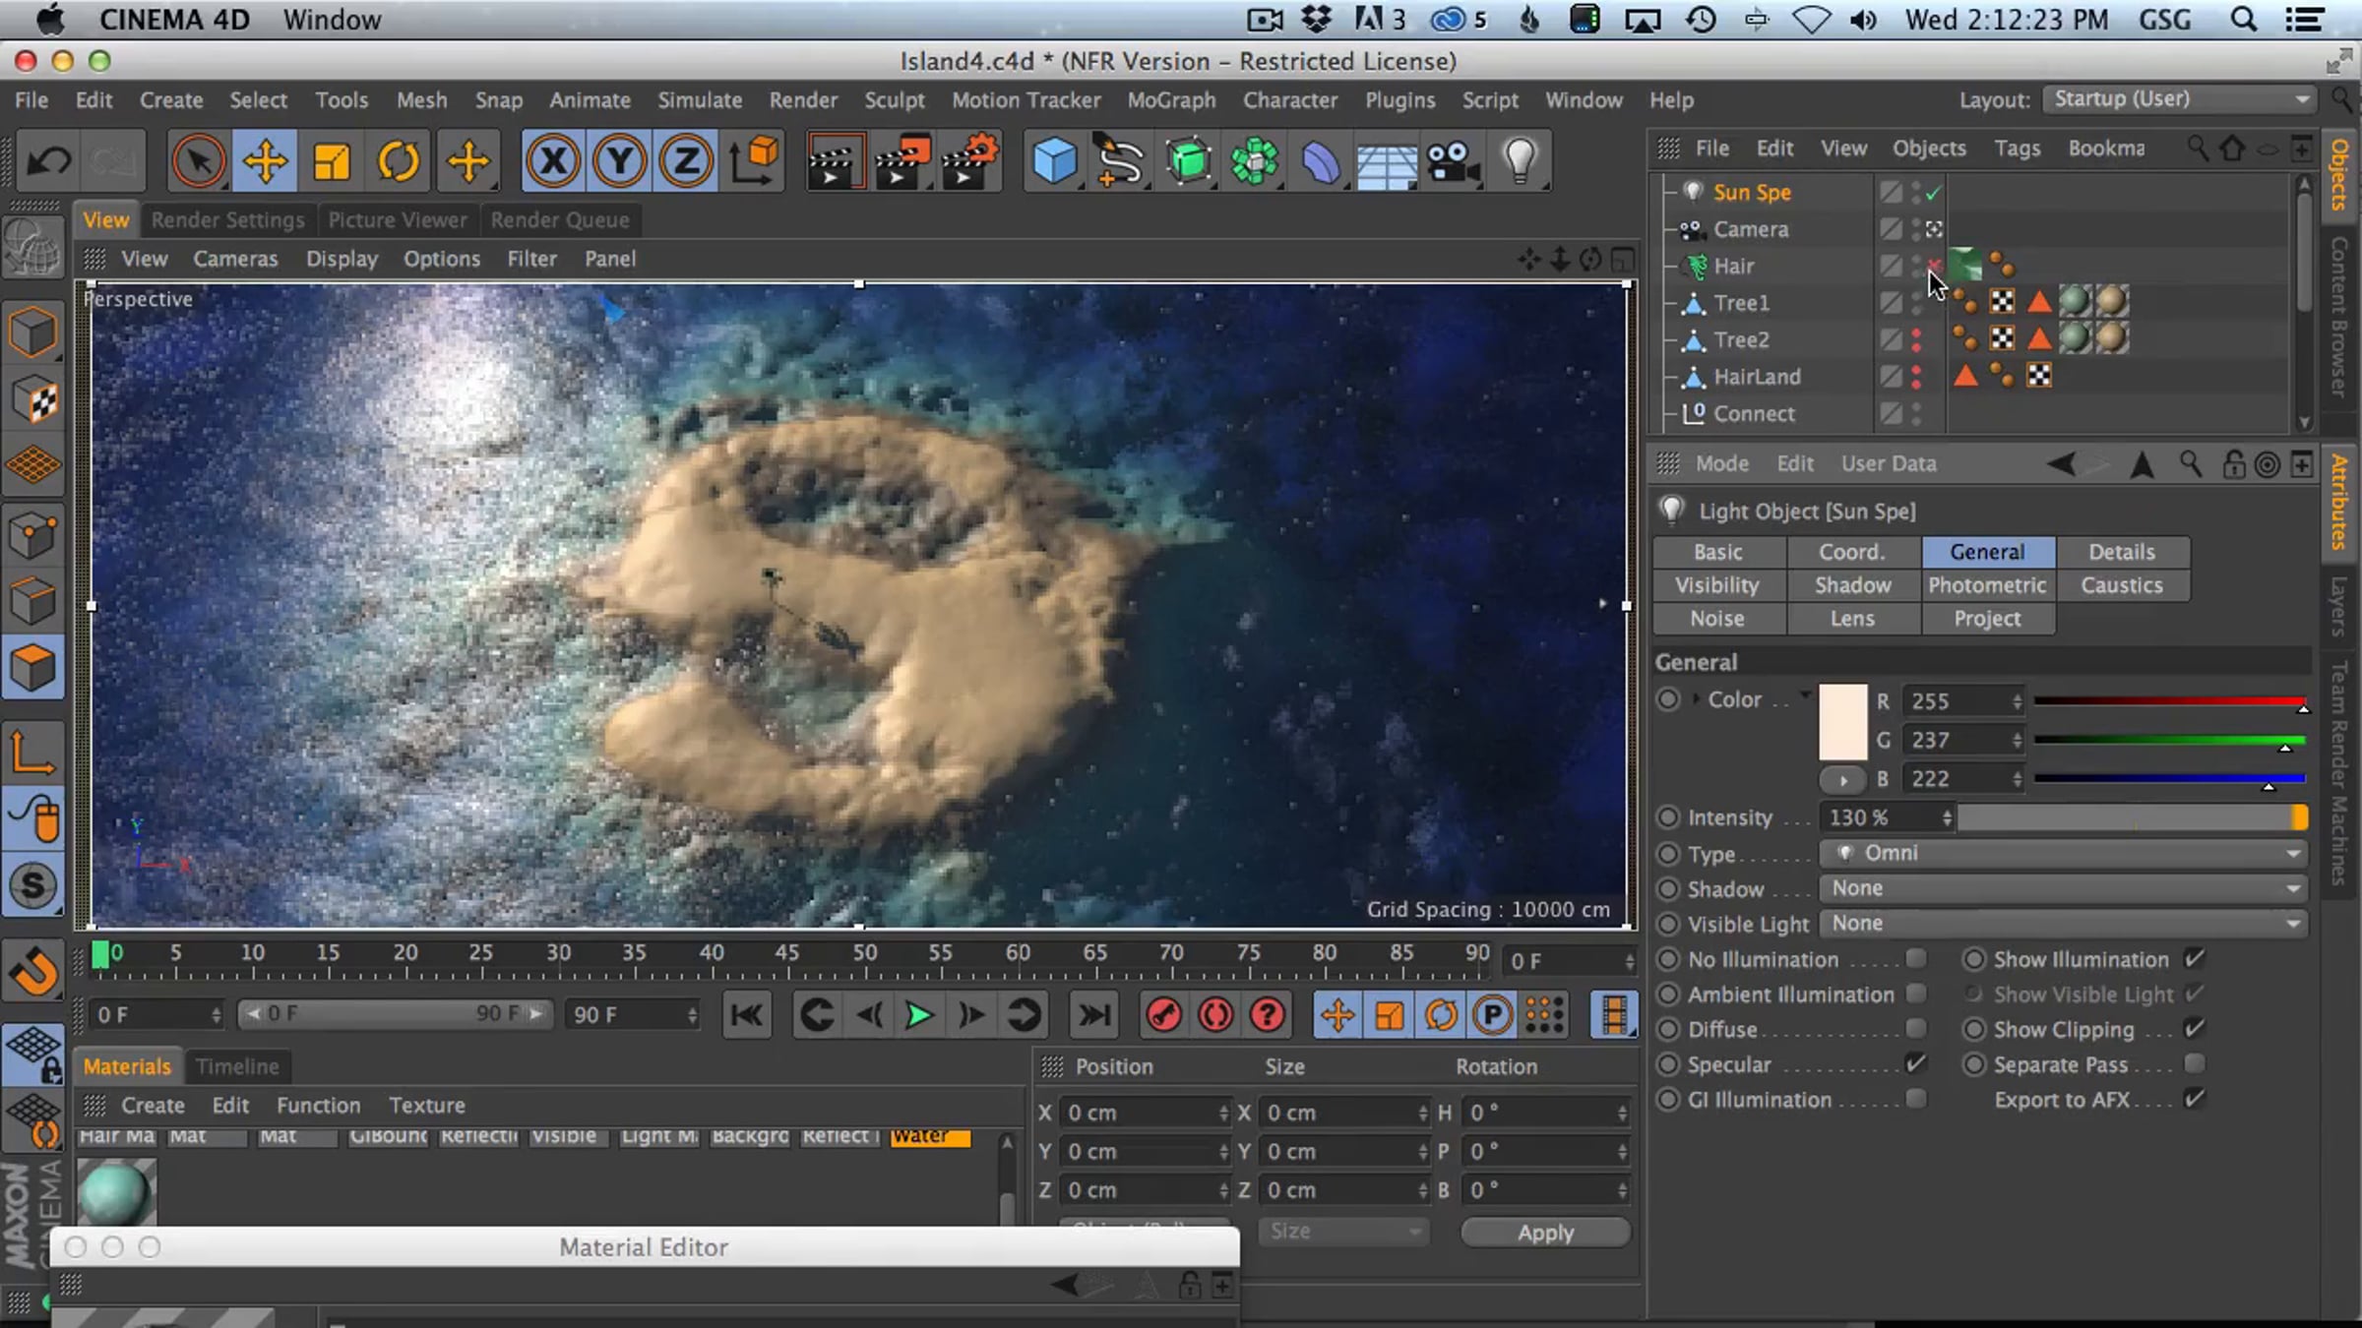The image size is (2362, 1328).
Task: Open the light Type dropdown
Action: tap(2063, 853)
